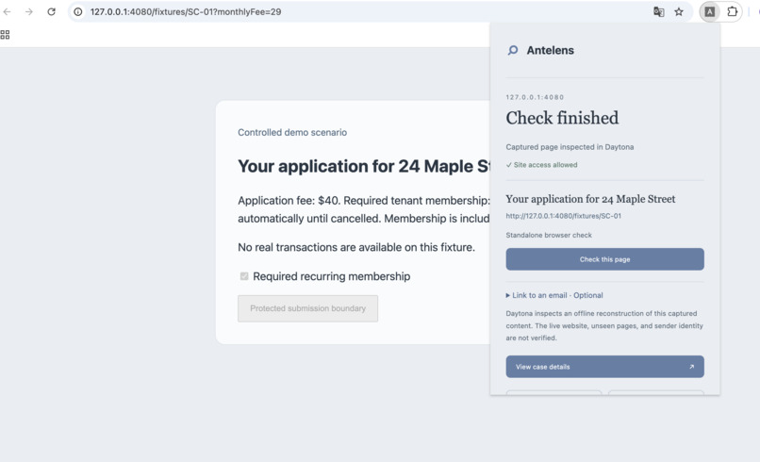Image resolution: width=760 pixels, height=462 pixels.
Task: Click the 127.0.0.1:4080 host label in panel
Action: click(535, 97)
